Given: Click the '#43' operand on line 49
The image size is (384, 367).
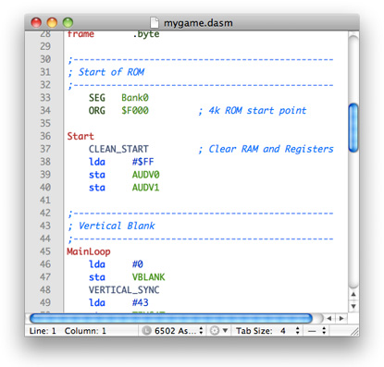Looking at the screenshot, I should point(141,302).
